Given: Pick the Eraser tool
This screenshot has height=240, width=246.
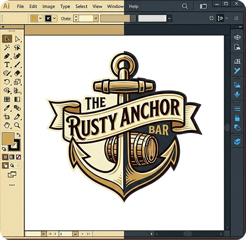Looking at the screenshot, I should click(18, 73).
